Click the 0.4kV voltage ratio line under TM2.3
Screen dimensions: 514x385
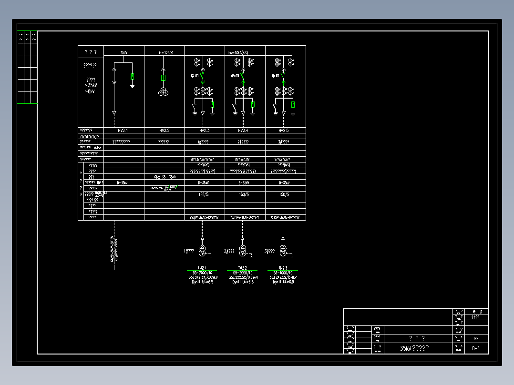pos(283,277)
